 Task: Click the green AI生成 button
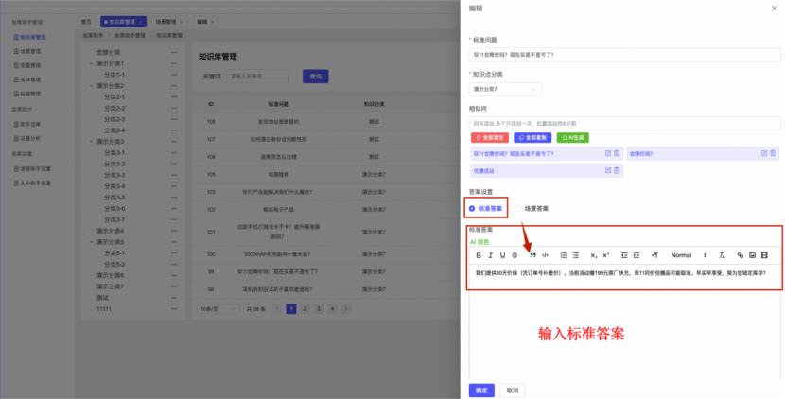click(x=573, y=137)
